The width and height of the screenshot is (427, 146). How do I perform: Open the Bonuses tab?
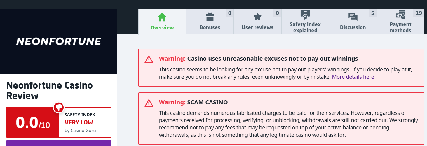pyautogui.click(x=210, y=27)
